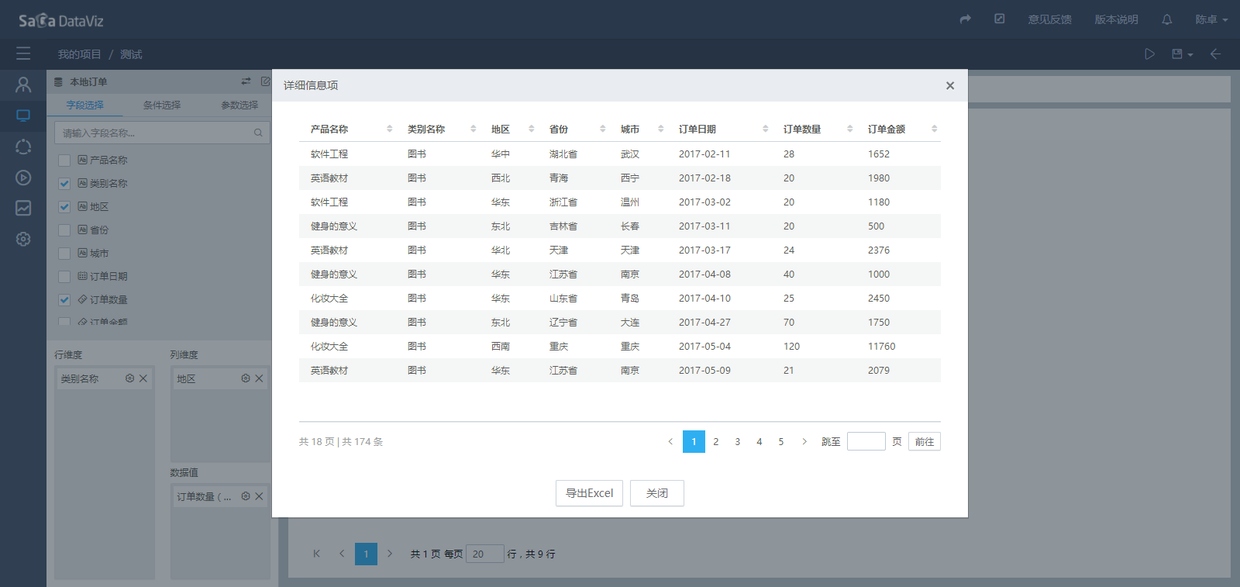Sort by 省份 column sort arrows

pos(602,129)
